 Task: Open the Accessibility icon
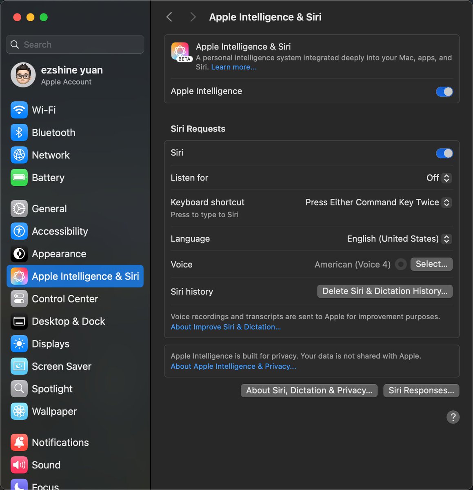click(x=19, y=231)
